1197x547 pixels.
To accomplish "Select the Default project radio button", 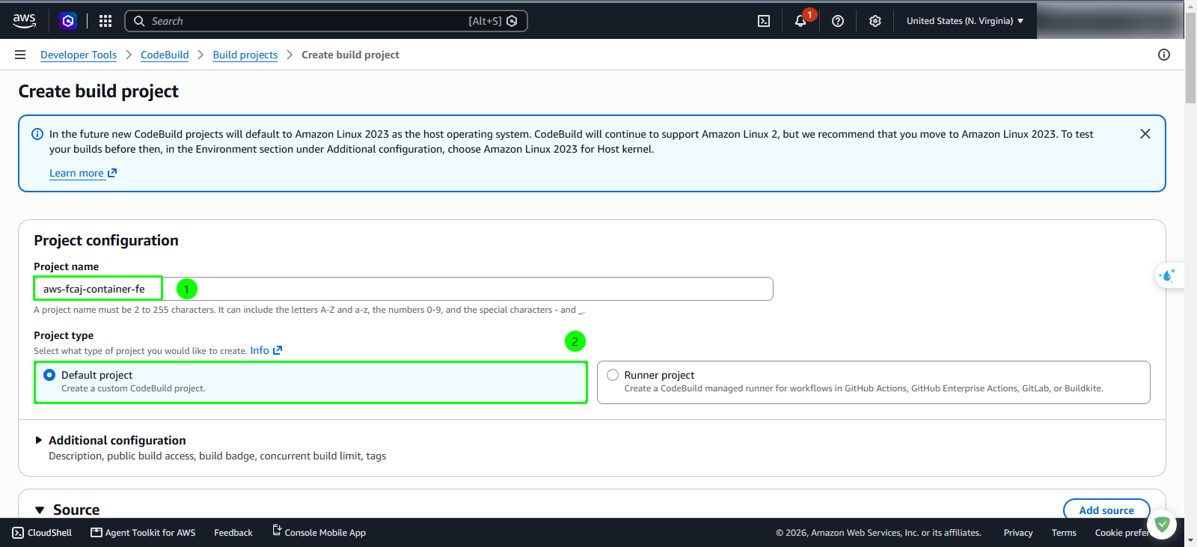I will [49, 375].
